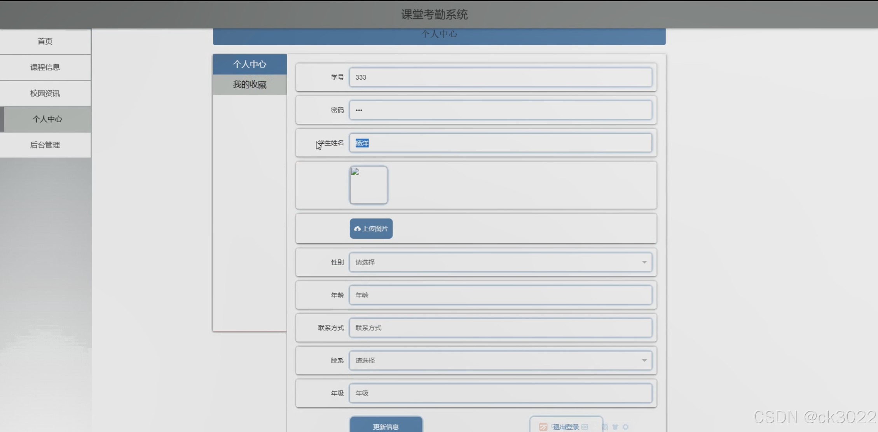Open 首页 in the left sidebar

[45, 42]
